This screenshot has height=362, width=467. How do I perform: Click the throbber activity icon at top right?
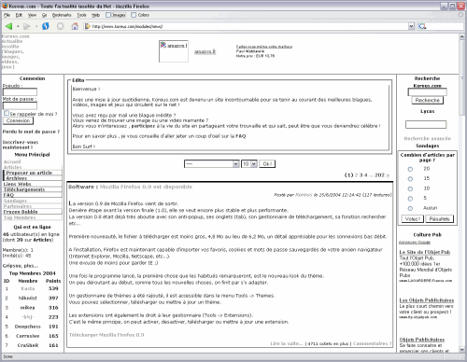(x=460, y=15)
